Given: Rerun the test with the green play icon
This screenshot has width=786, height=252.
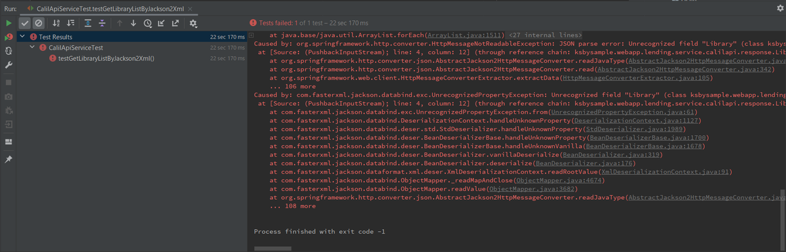Looking at the screenshot, I should pyautogui.click(x=9, y=23).
